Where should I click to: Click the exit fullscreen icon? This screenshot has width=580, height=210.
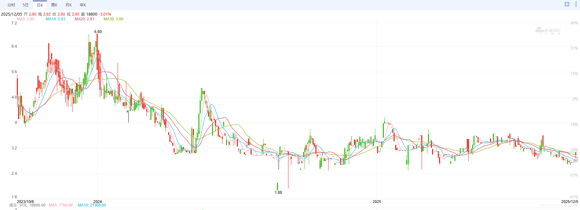[567, 4]
